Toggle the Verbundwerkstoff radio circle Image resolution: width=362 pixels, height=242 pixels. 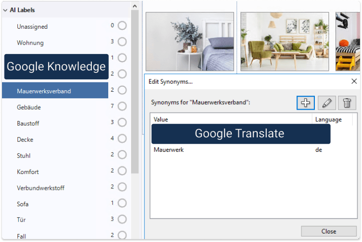[x=122, y=187]
